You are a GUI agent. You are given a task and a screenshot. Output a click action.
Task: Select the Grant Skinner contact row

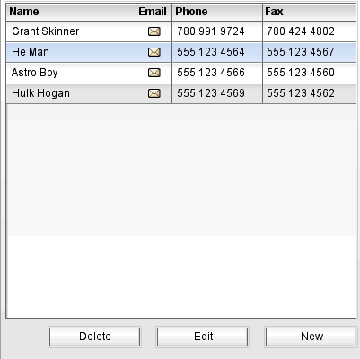(x=180, y=31)
